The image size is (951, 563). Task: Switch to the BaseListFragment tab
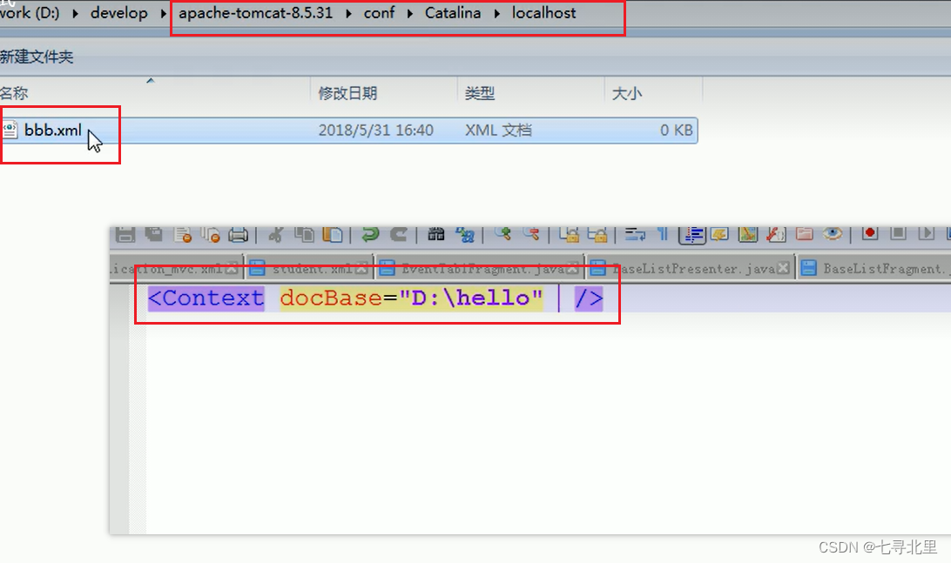(x=874, y=269)
